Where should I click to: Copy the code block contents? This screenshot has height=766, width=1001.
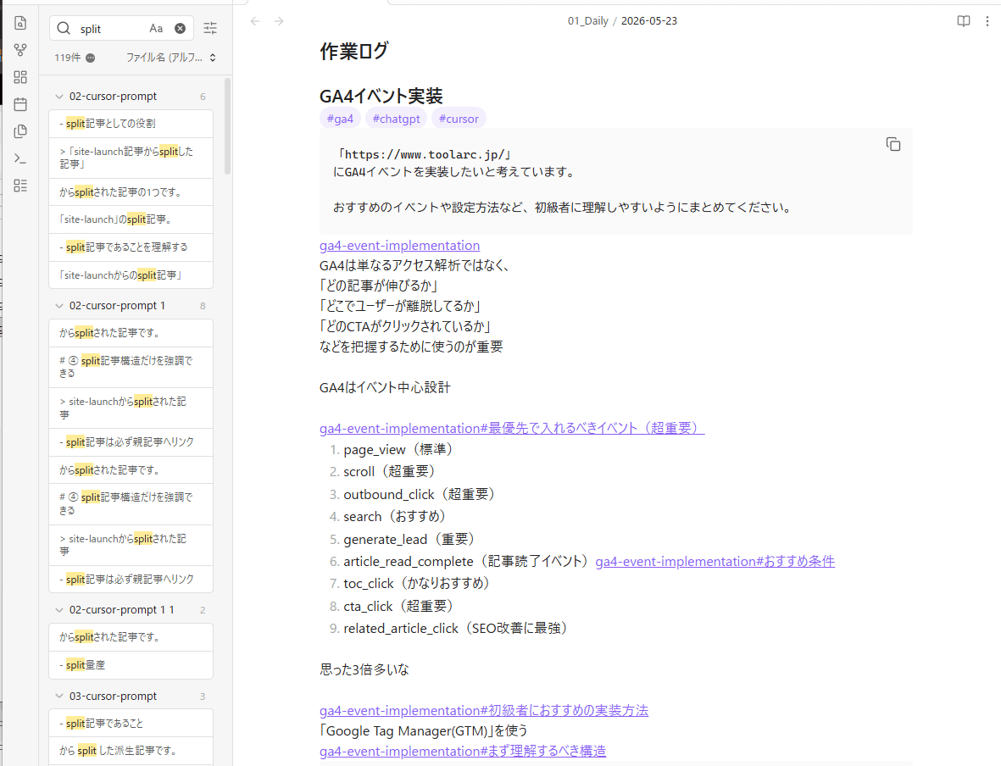[893, 144]
